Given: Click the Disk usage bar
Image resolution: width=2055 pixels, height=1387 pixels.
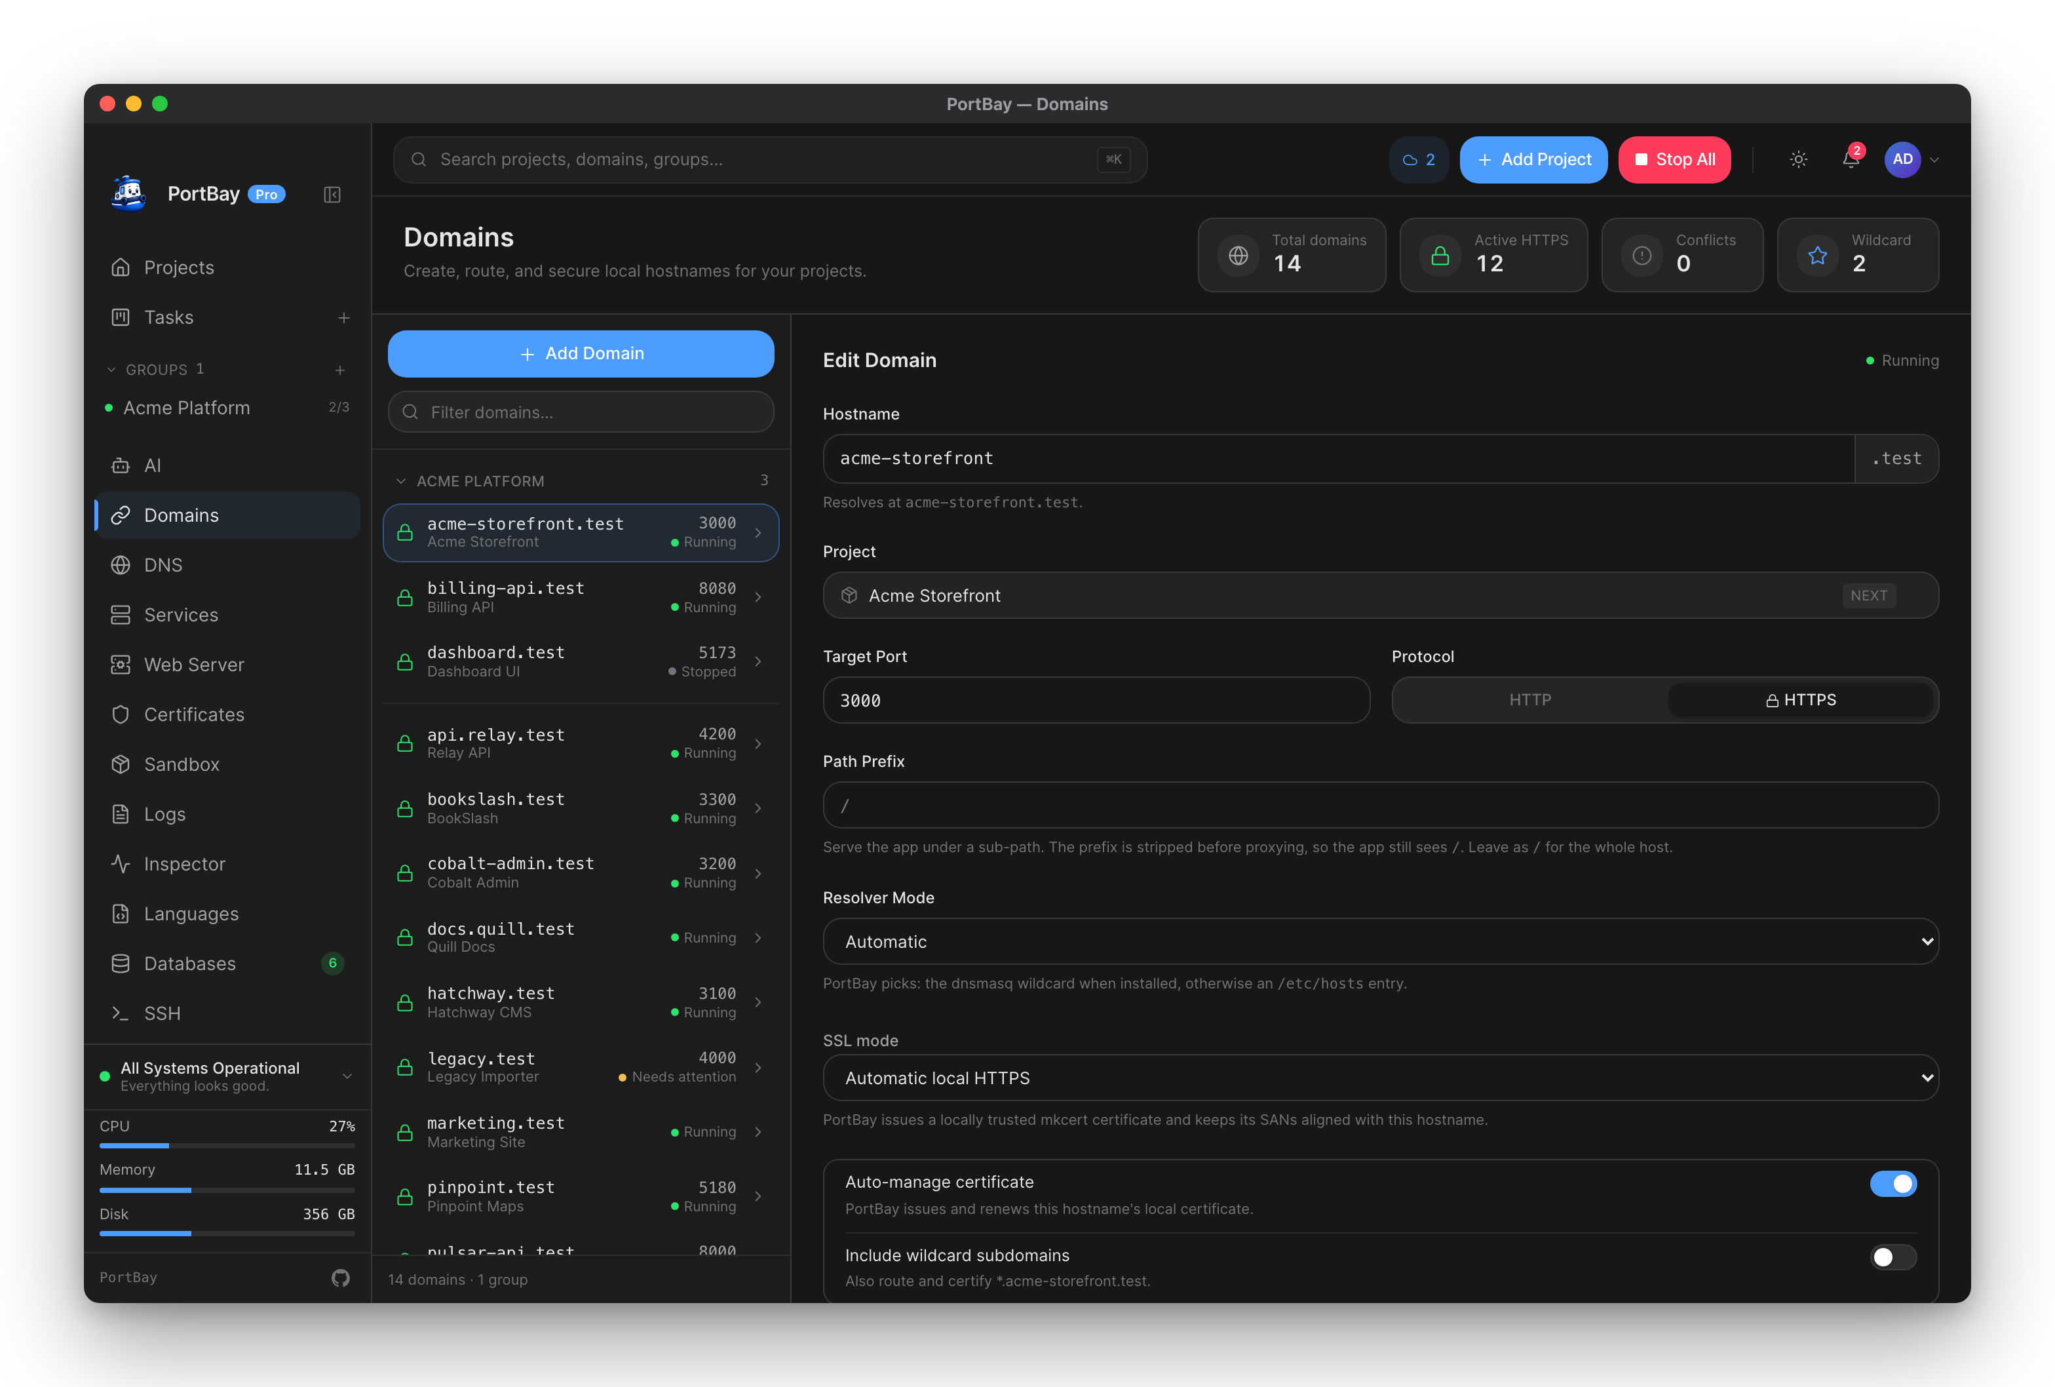Looking at the screenshot, I should point(227,1233).
